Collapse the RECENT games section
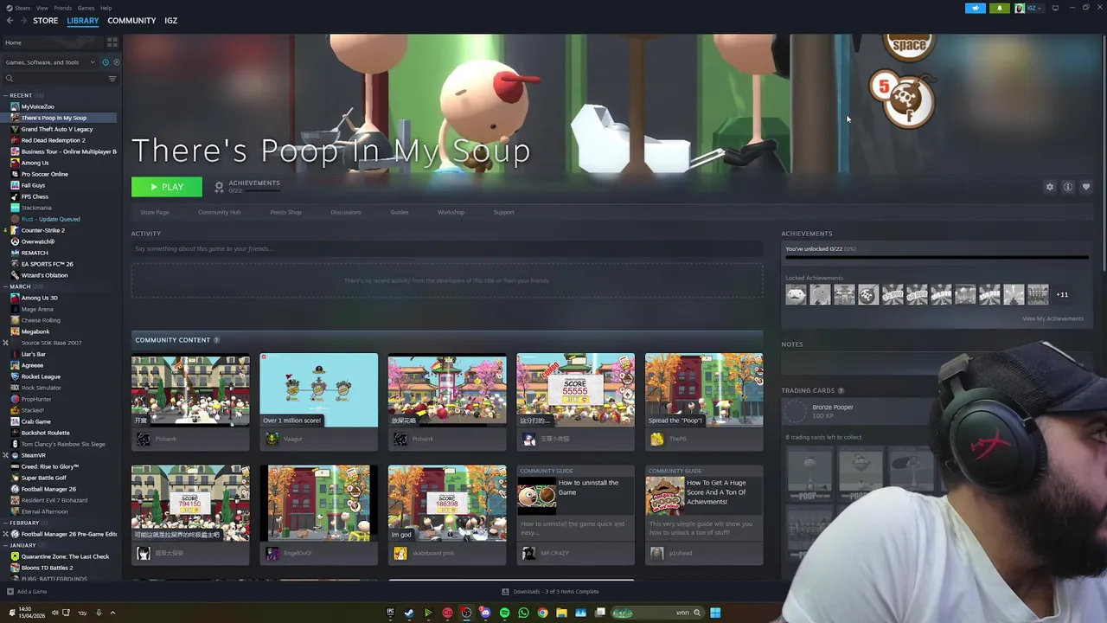 point(22,95)
